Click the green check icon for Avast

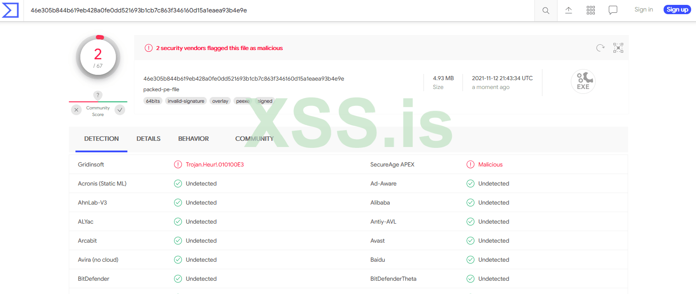tap(471, 240)
